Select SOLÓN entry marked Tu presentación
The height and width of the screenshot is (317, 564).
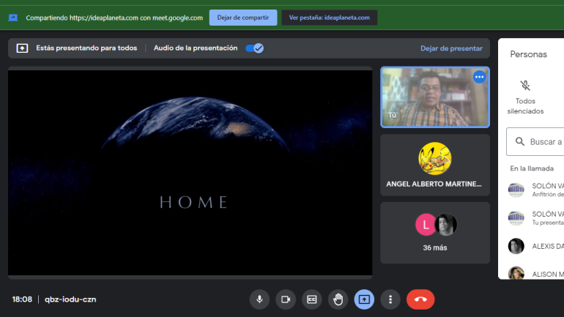[x=535, y=218]
